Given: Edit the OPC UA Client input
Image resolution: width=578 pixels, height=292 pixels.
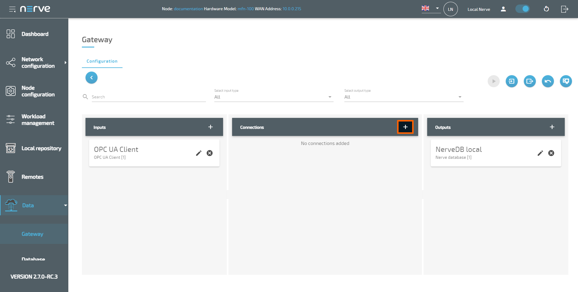Looking at the screenshot, I should pos(198,153).
